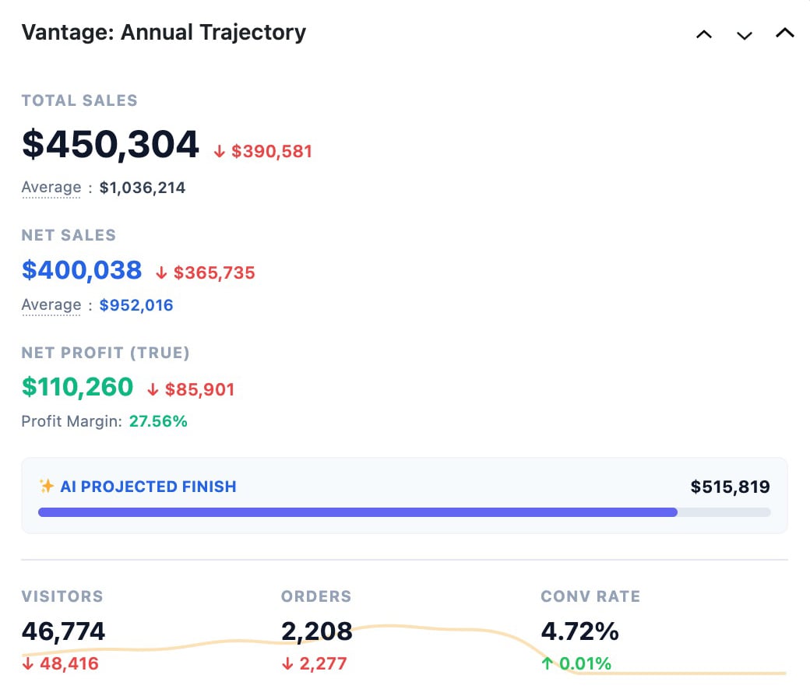Select the $365,735 net sales change
The image size is (810, 696).
click(214, 272)
